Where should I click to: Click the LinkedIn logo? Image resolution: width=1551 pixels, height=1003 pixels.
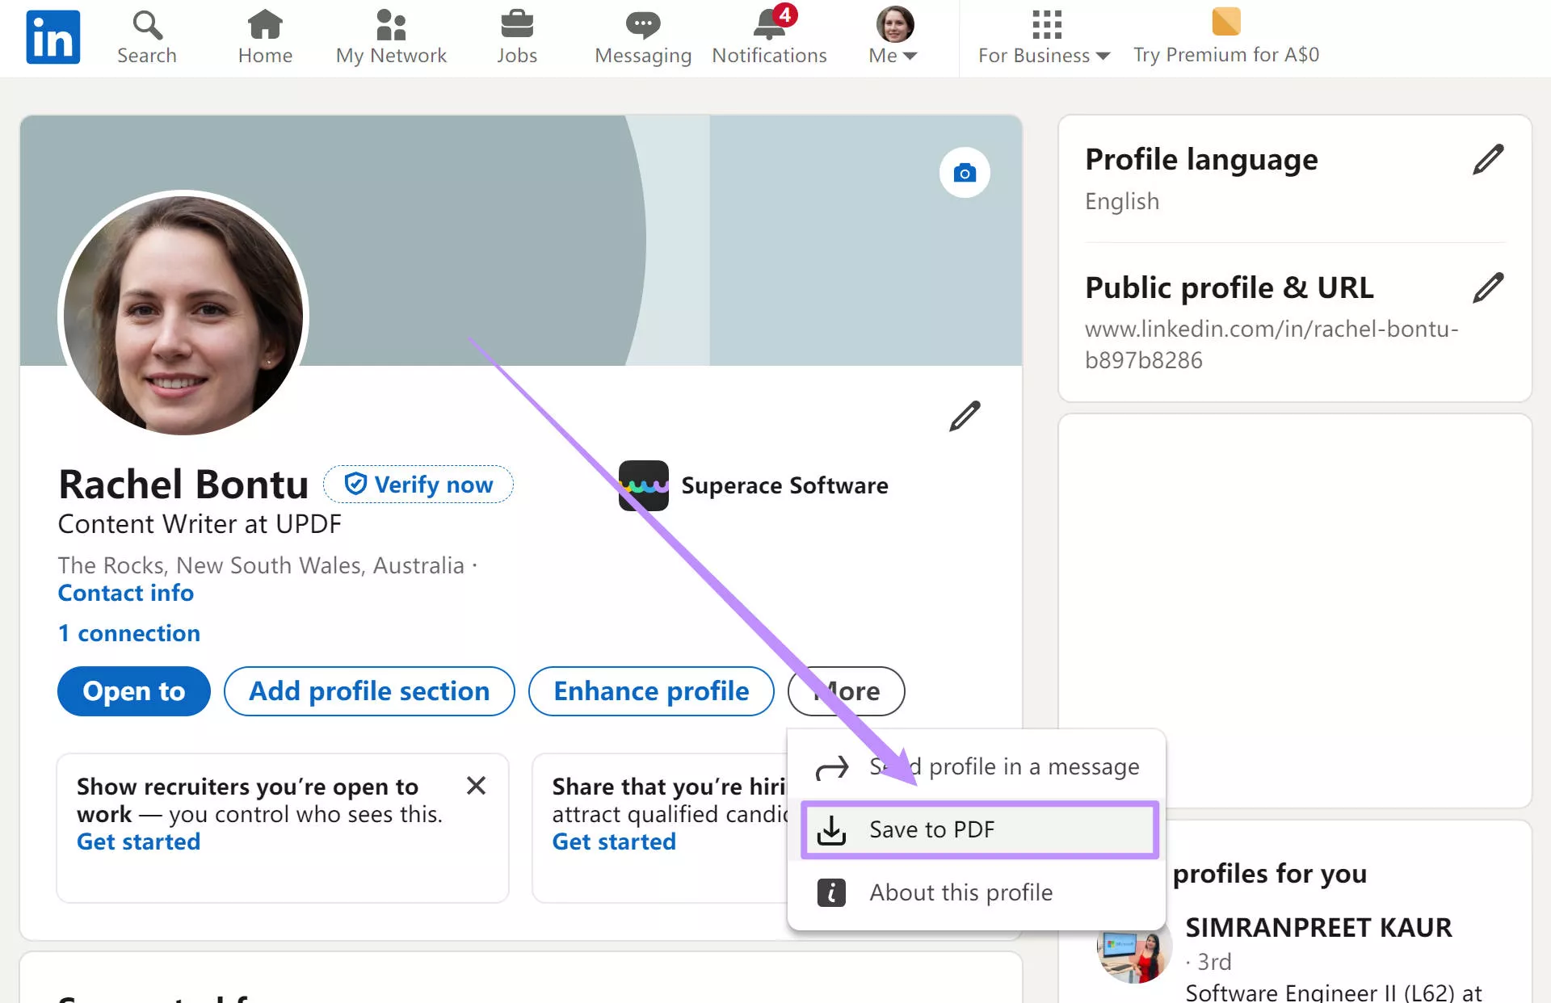tap(52, 36)
